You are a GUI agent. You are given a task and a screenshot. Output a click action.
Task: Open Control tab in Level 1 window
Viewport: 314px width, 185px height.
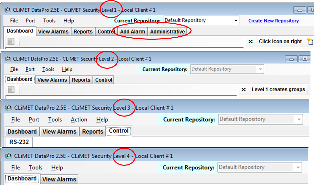coord(106,32)
